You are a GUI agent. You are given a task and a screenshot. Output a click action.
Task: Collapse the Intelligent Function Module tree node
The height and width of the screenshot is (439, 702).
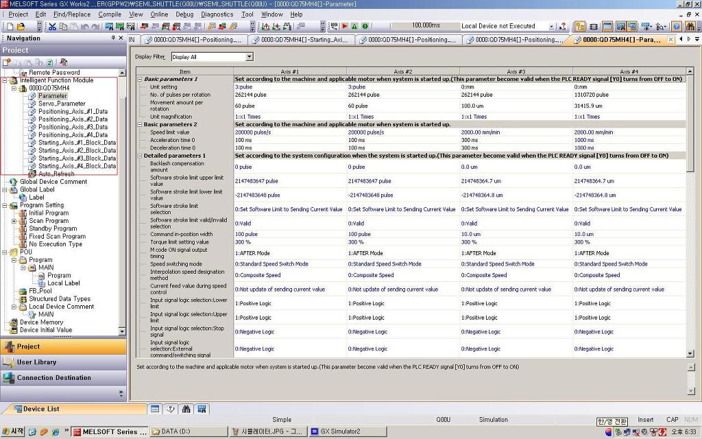(x=5, y=81)
